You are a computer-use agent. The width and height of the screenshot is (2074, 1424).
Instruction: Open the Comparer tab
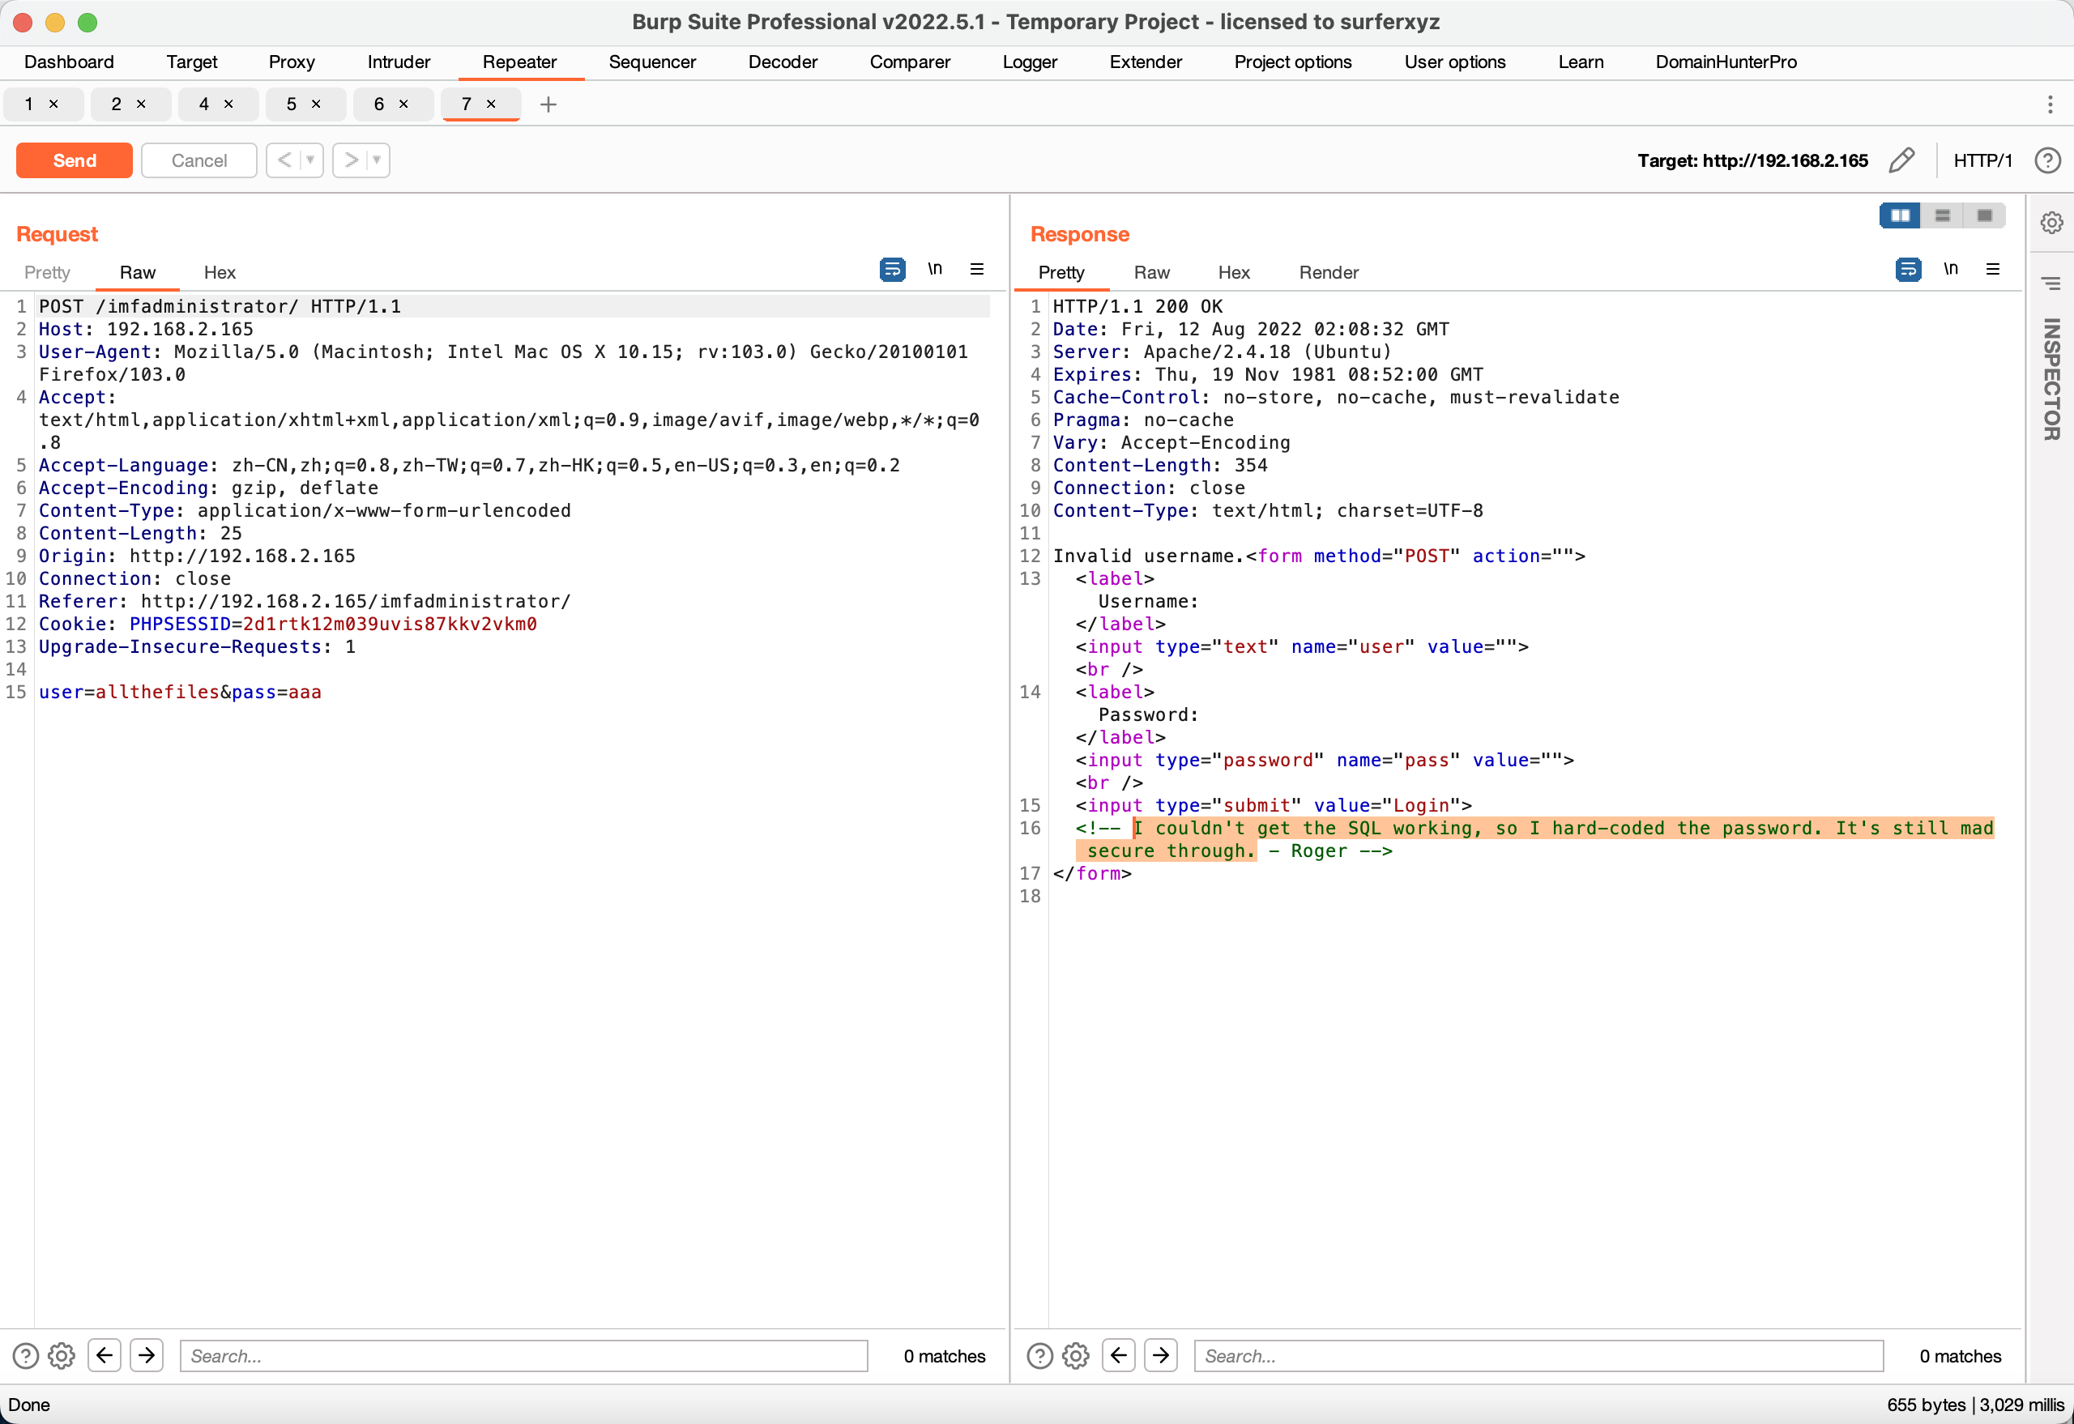pyautogui.click(x=911, y=62)
